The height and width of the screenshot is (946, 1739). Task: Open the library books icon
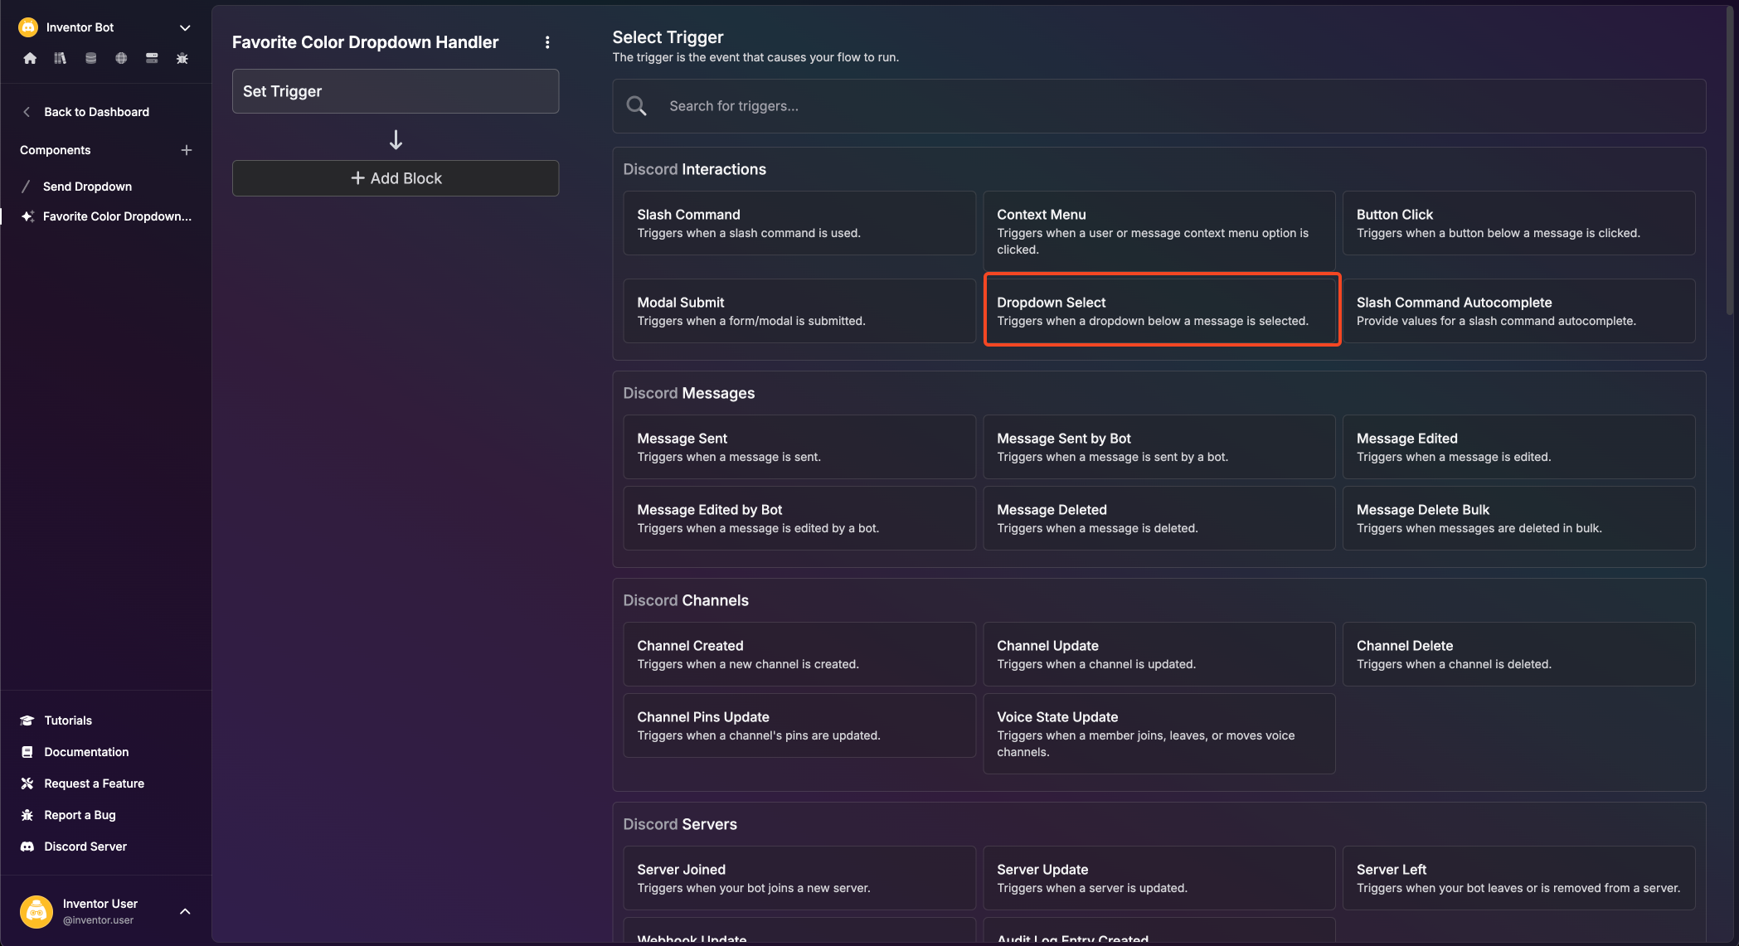61,58
